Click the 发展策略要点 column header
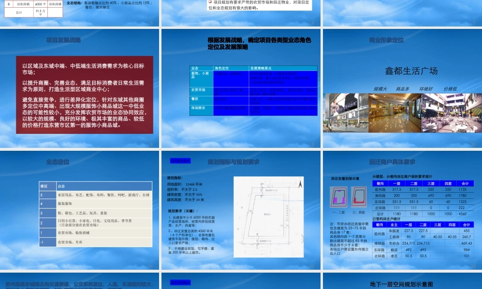Image resolution: width=482 pixels, height=289 pixels. pos(283,68)
